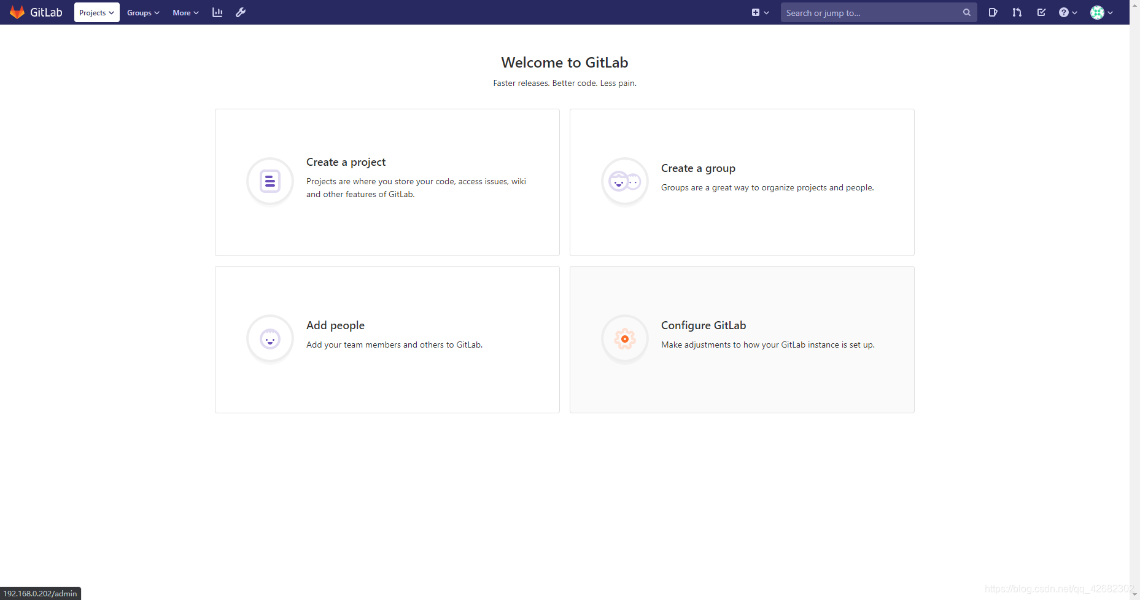Screen dimensions: 1140x600
Task: Open instance statistics chart icon
Action: [217, 12]
